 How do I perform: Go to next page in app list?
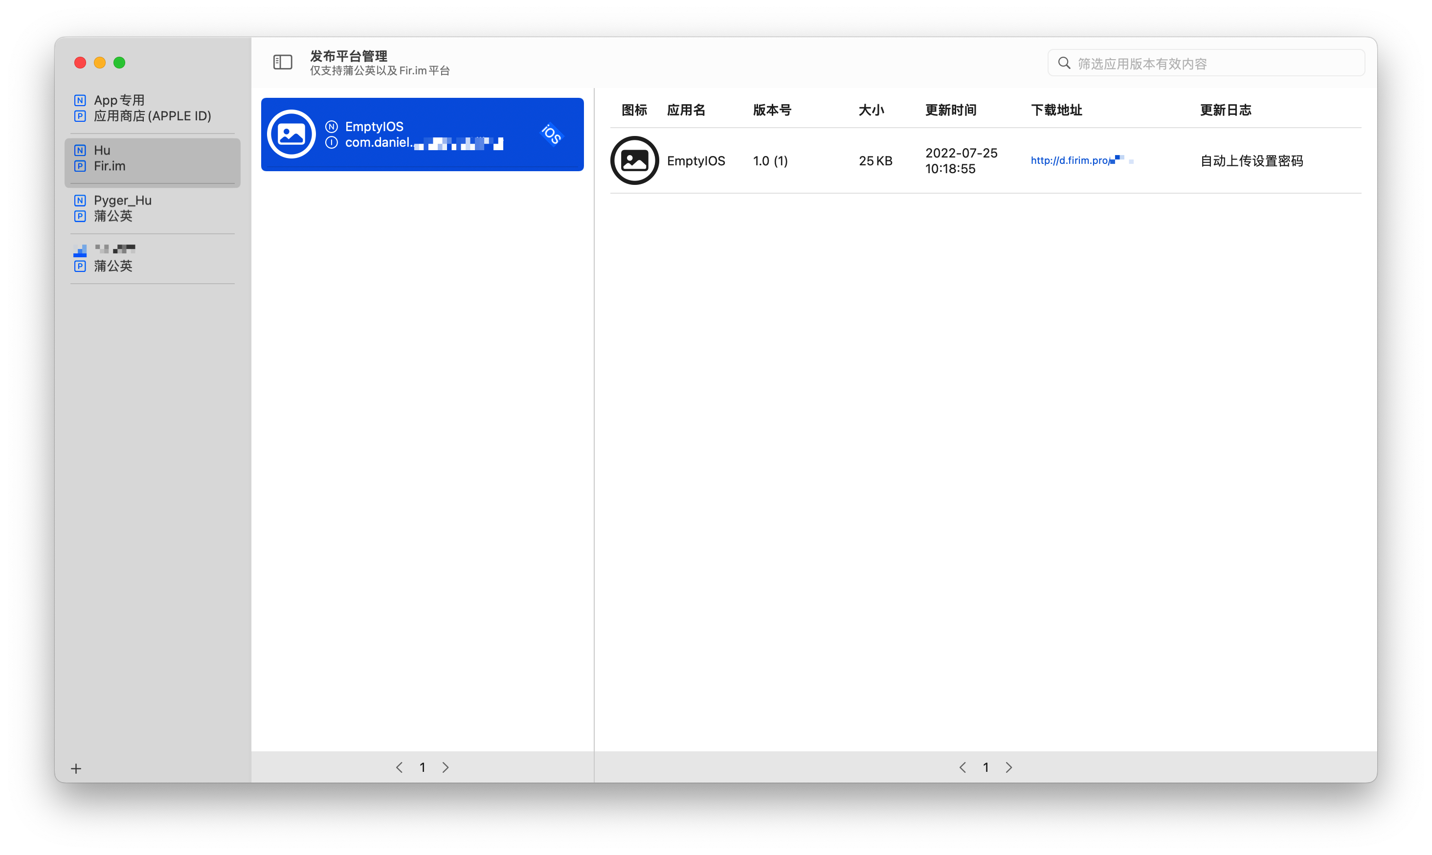[445, 767]
